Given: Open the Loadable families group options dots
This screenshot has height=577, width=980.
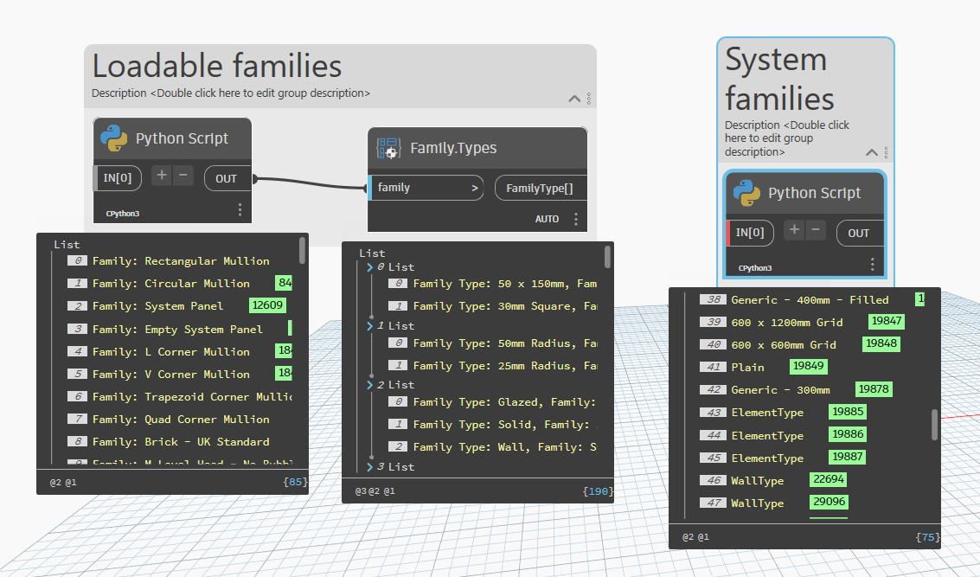Looking at the screenshot, I should (x=589, y=98).
